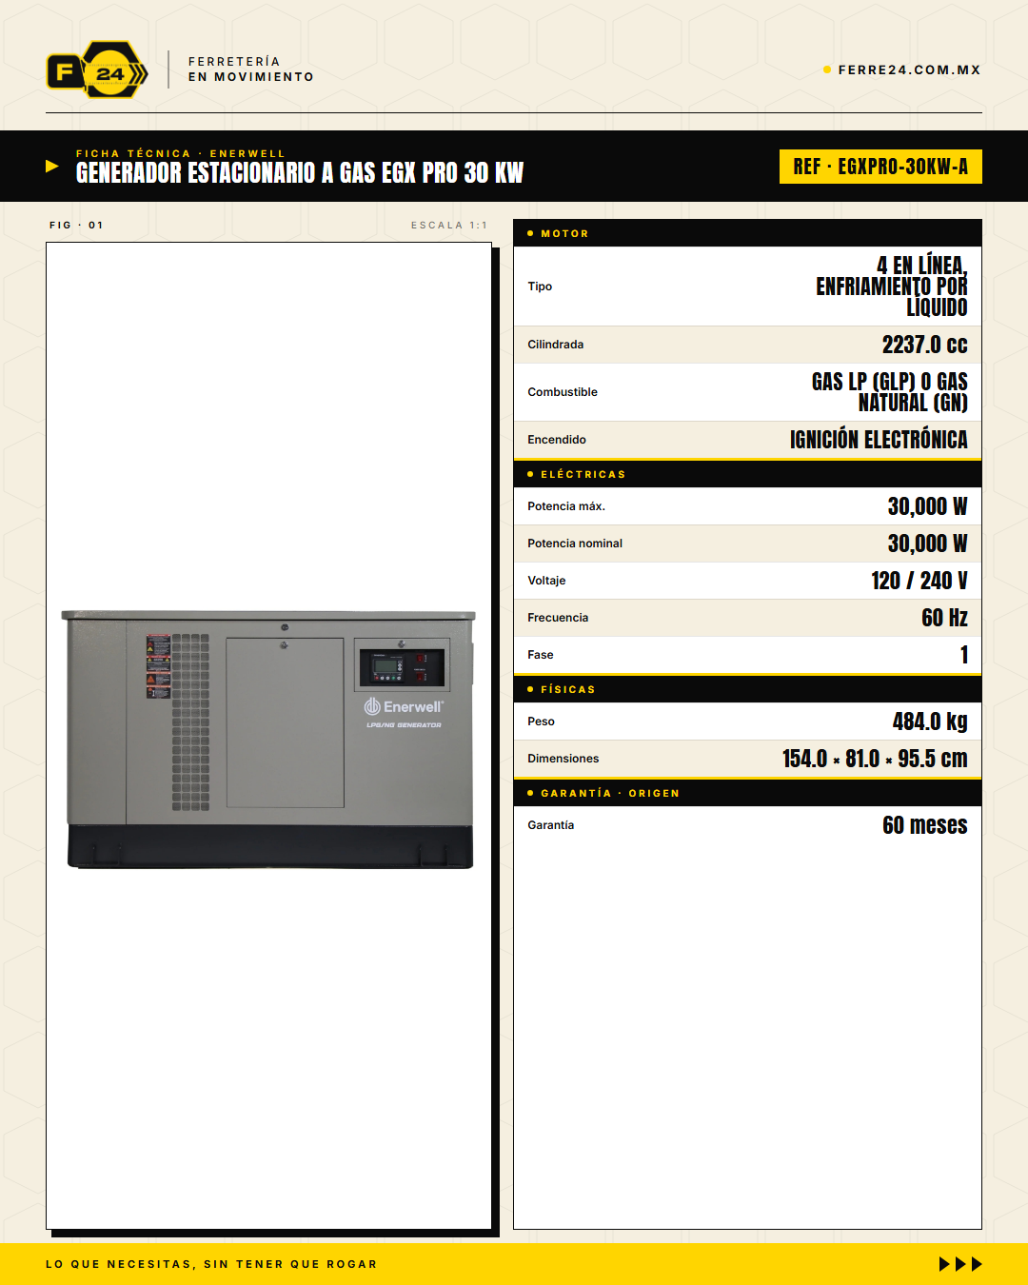Click the value '484.0 kg'

(x=930, y=722)
